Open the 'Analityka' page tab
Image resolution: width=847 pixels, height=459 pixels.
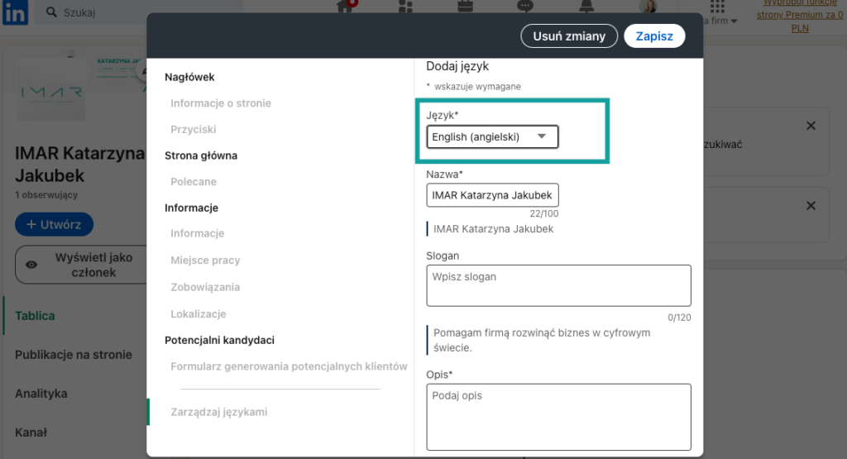pyautogui.click(x=41, y=394)
